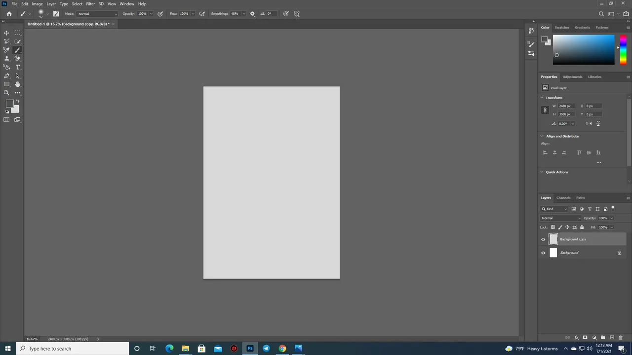Switch to the Swatches tab

(x=562, y=28)
